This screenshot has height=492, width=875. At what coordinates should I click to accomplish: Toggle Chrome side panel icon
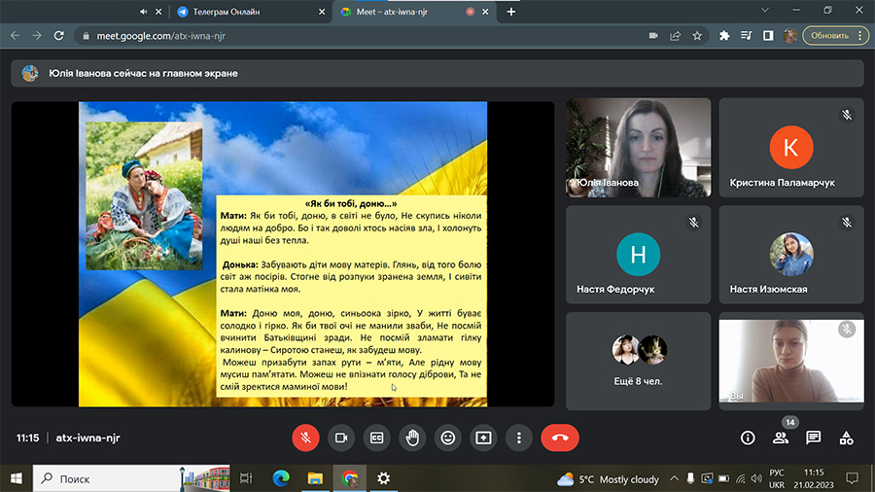[768, 36]
